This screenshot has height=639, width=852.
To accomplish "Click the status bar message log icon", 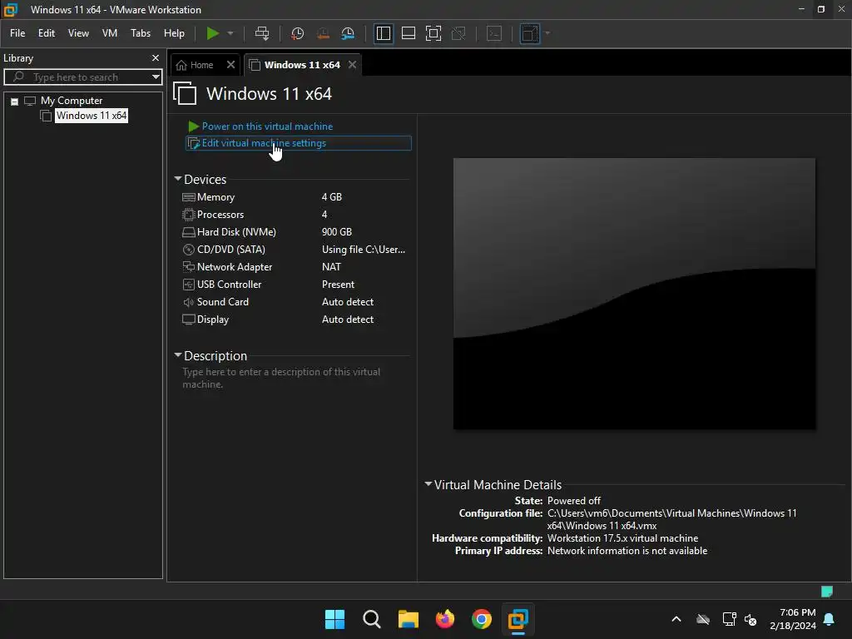I will [826, 592].
